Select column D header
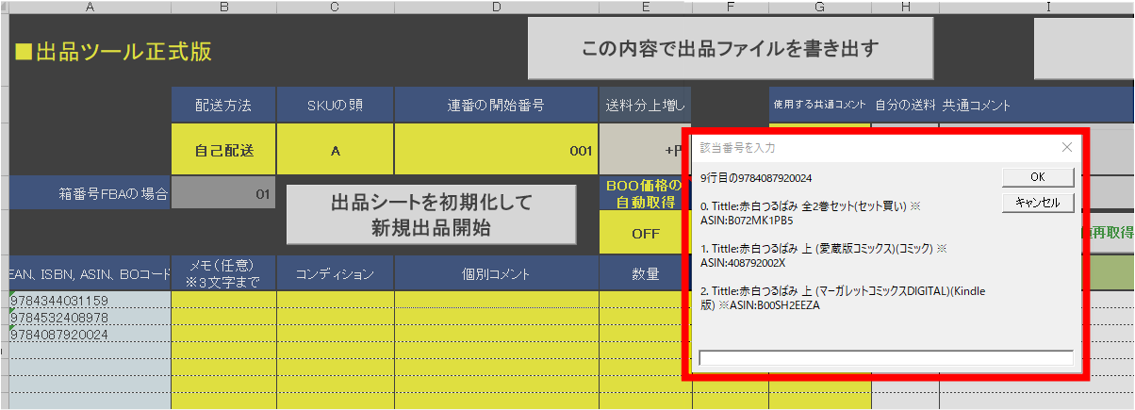The height and width of the screenshot is (410, 1135). (496, 8)
